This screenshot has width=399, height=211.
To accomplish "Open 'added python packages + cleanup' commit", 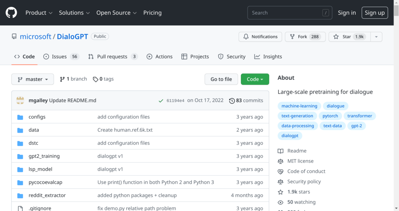I will tap(137, 195).
